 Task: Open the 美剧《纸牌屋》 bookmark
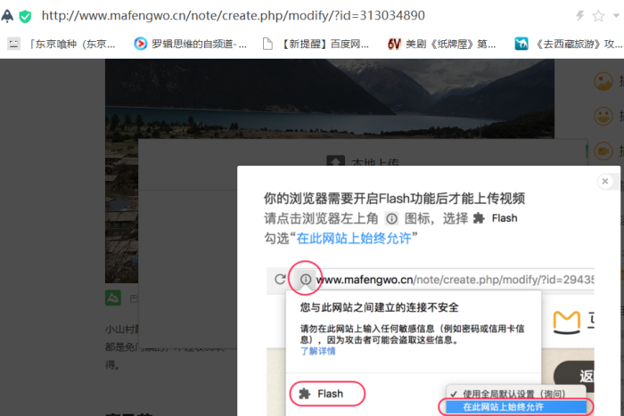point(442,44)
